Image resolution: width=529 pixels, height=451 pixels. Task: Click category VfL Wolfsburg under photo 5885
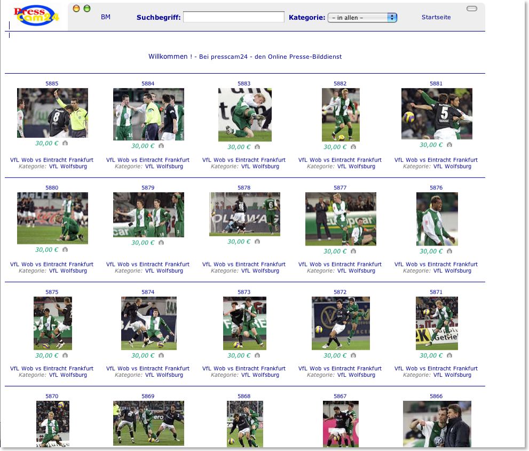(68, 167)
